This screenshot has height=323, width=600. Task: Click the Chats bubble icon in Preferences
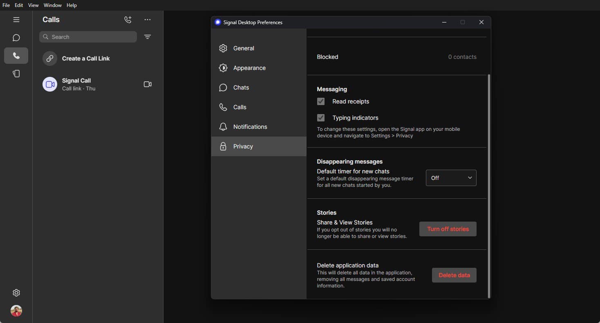pyautogui.click(x=223, y=87)
